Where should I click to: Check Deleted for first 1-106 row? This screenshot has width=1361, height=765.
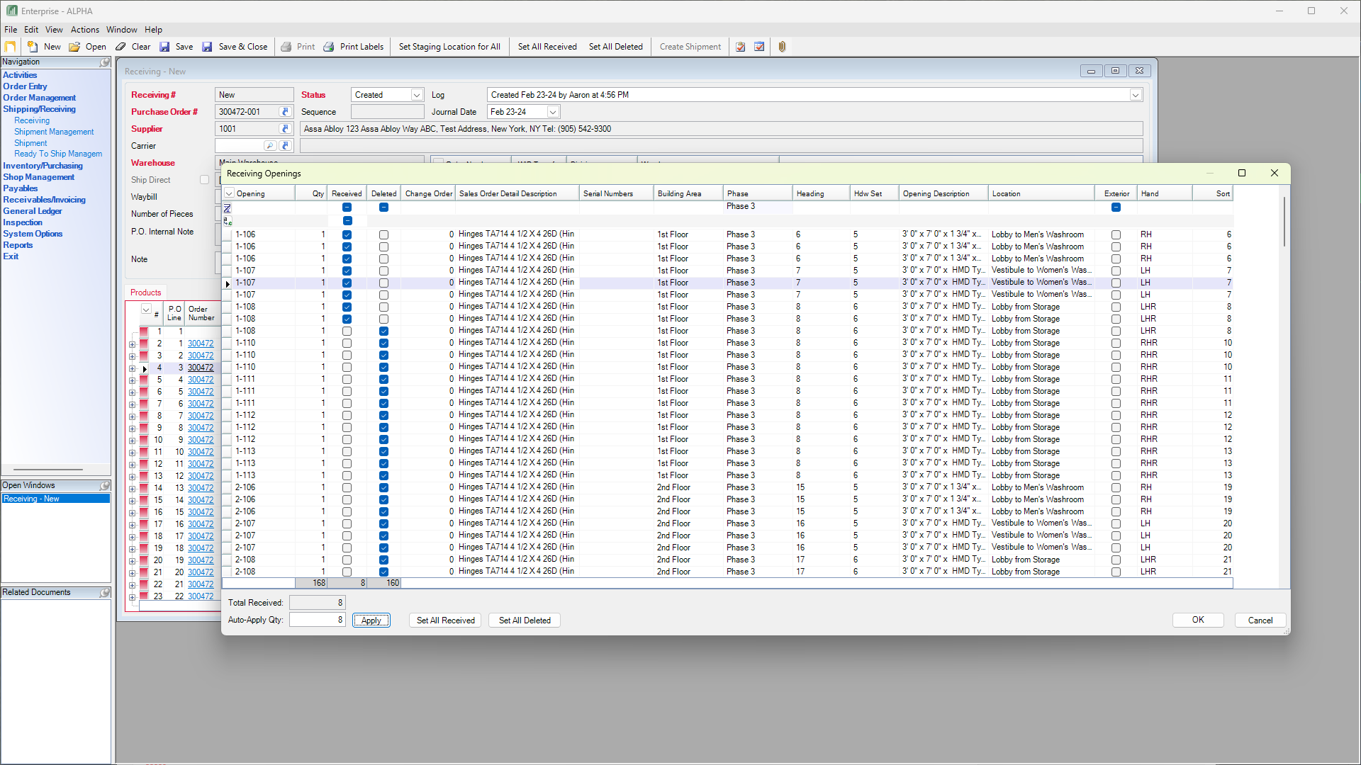(383, 234)
